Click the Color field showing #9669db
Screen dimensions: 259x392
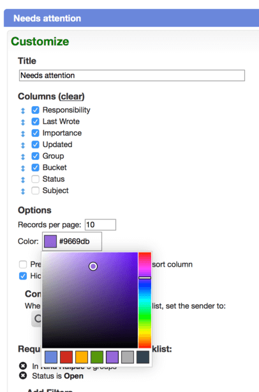[72, 241]
